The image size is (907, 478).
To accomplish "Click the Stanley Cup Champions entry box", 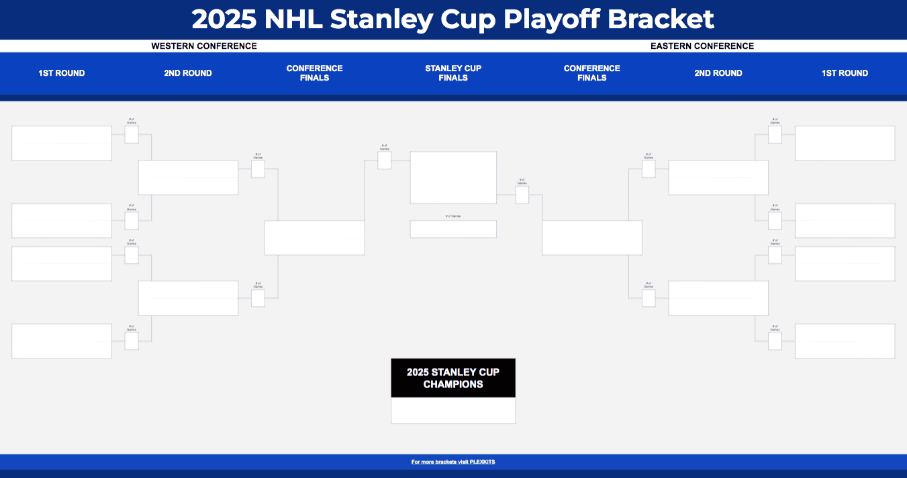I will pyautogui.click(x=453, y=410).
